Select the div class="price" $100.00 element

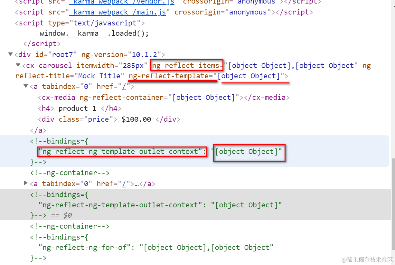point(109,119)
